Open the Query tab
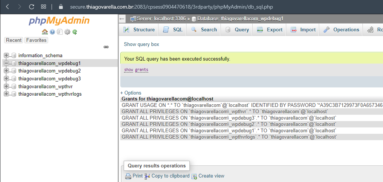This screenshot has width=383, height=182. tap(237, 30)
